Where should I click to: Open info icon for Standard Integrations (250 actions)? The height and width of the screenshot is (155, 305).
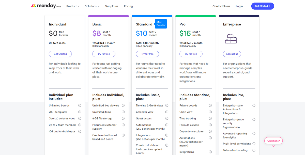pyautogui.click(x=167, y=135)
